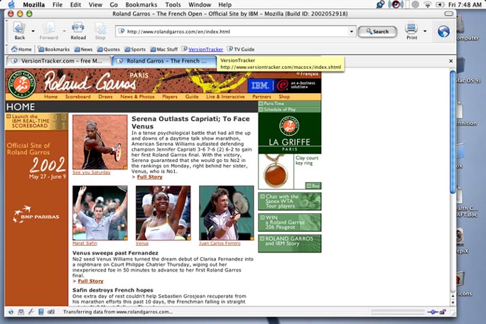Open Full Story link for Venus article
This screenshot has height=324, width=486.
(90, 281)
